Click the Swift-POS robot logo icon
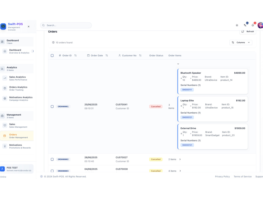Screen dimensions: 263x197 (x=3, y=27)
